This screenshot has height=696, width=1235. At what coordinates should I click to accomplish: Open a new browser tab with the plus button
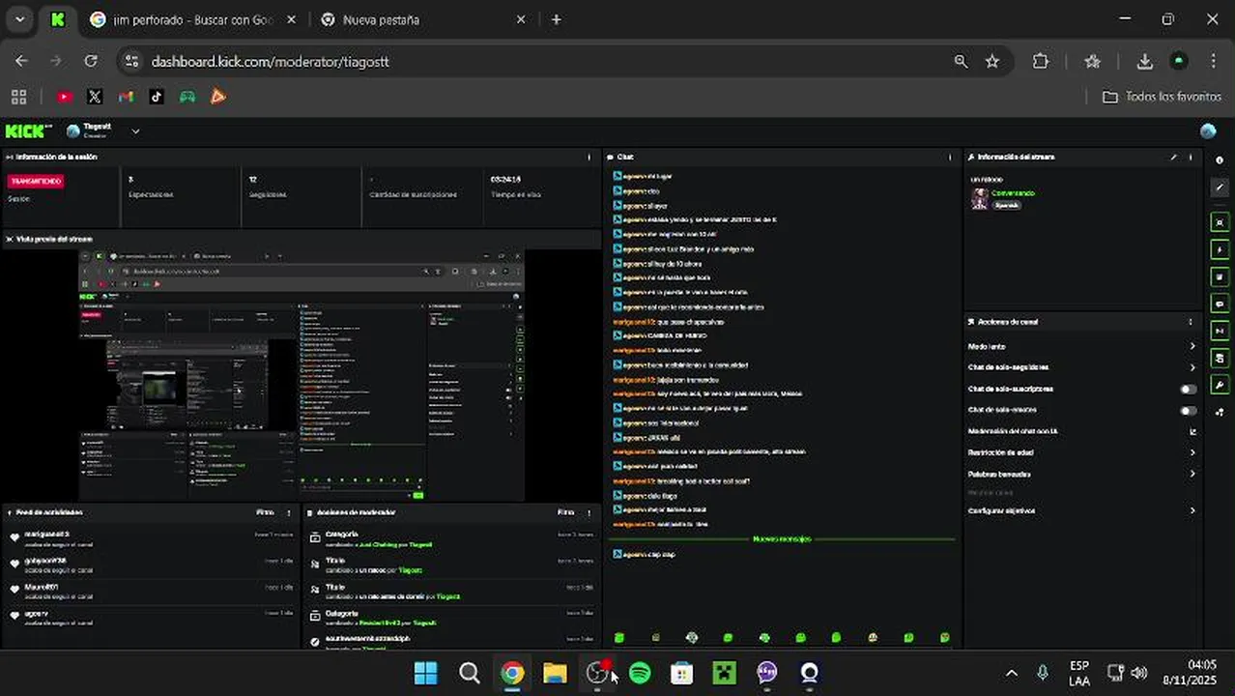(x=556, y=19)
